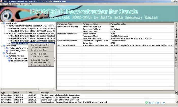This screenshot has width=178, height=107.
Task: Collapse the HardDisk 1 tree node
Action: pyautogui.click(x=4, y=34)
